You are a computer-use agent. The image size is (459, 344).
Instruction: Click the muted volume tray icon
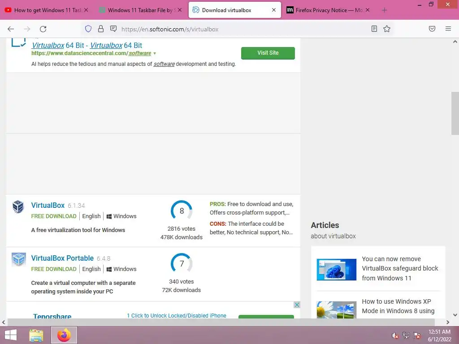click(x=395, y=335)
